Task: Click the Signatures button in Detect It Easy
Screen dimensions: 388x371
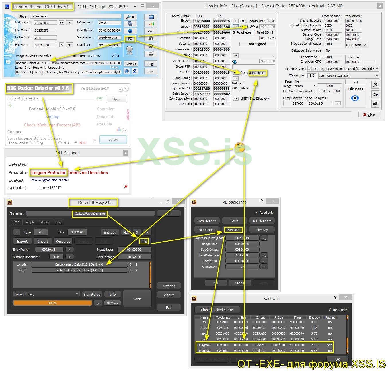Action: [x=92, y=294]
